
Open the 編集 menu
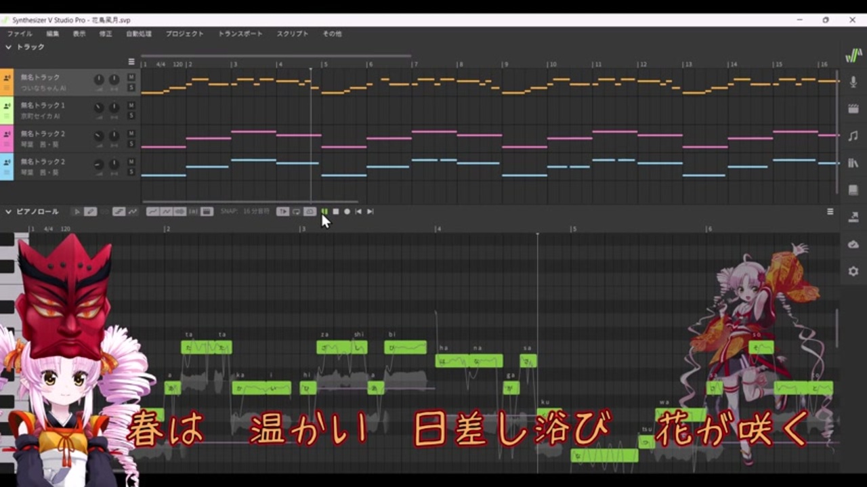(x=53, y=34)
